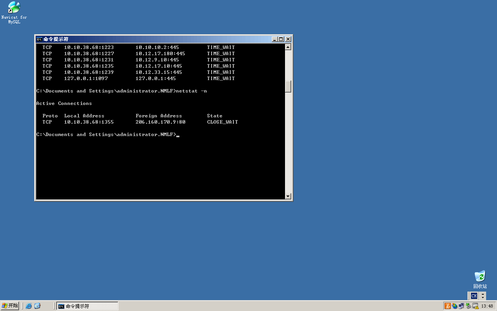The width and height of the screenshot is (497, 311).
Task: Open the network connection tray icon
Action: point(461,306)
